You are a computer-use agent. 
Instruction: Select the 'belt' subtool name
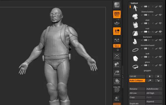(147, 54)
